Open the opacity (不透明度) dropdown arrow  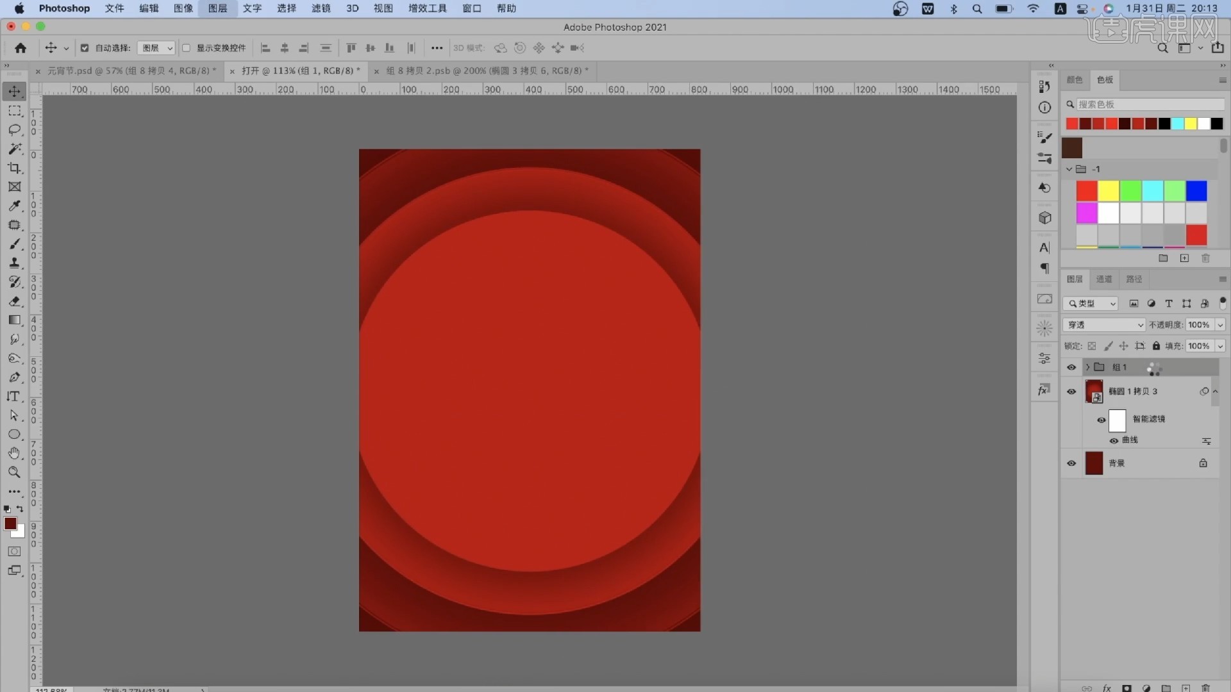[x=1220, y=325]
